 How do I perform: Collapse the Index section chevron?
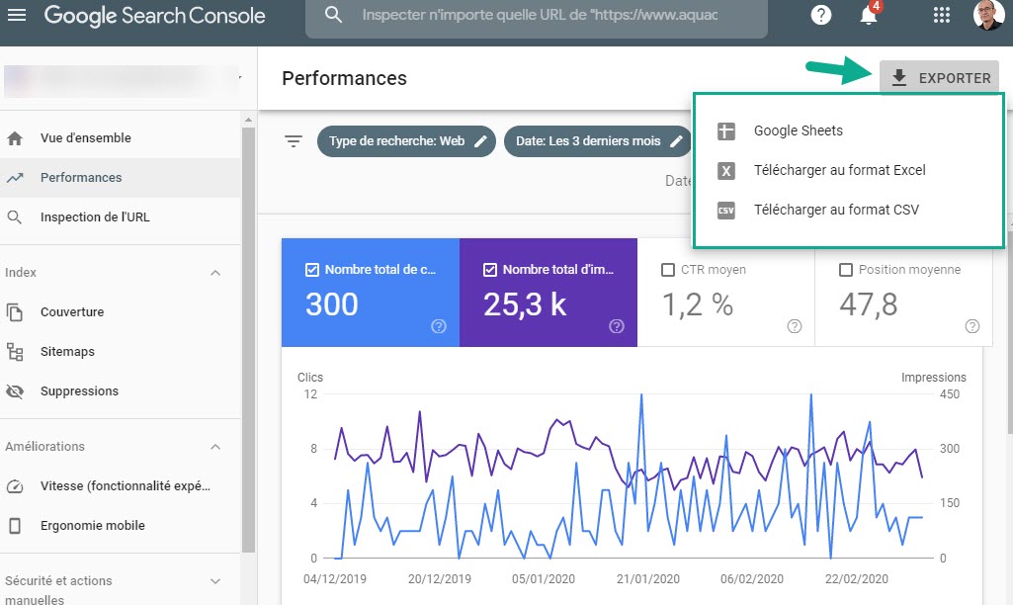(215, 273)
